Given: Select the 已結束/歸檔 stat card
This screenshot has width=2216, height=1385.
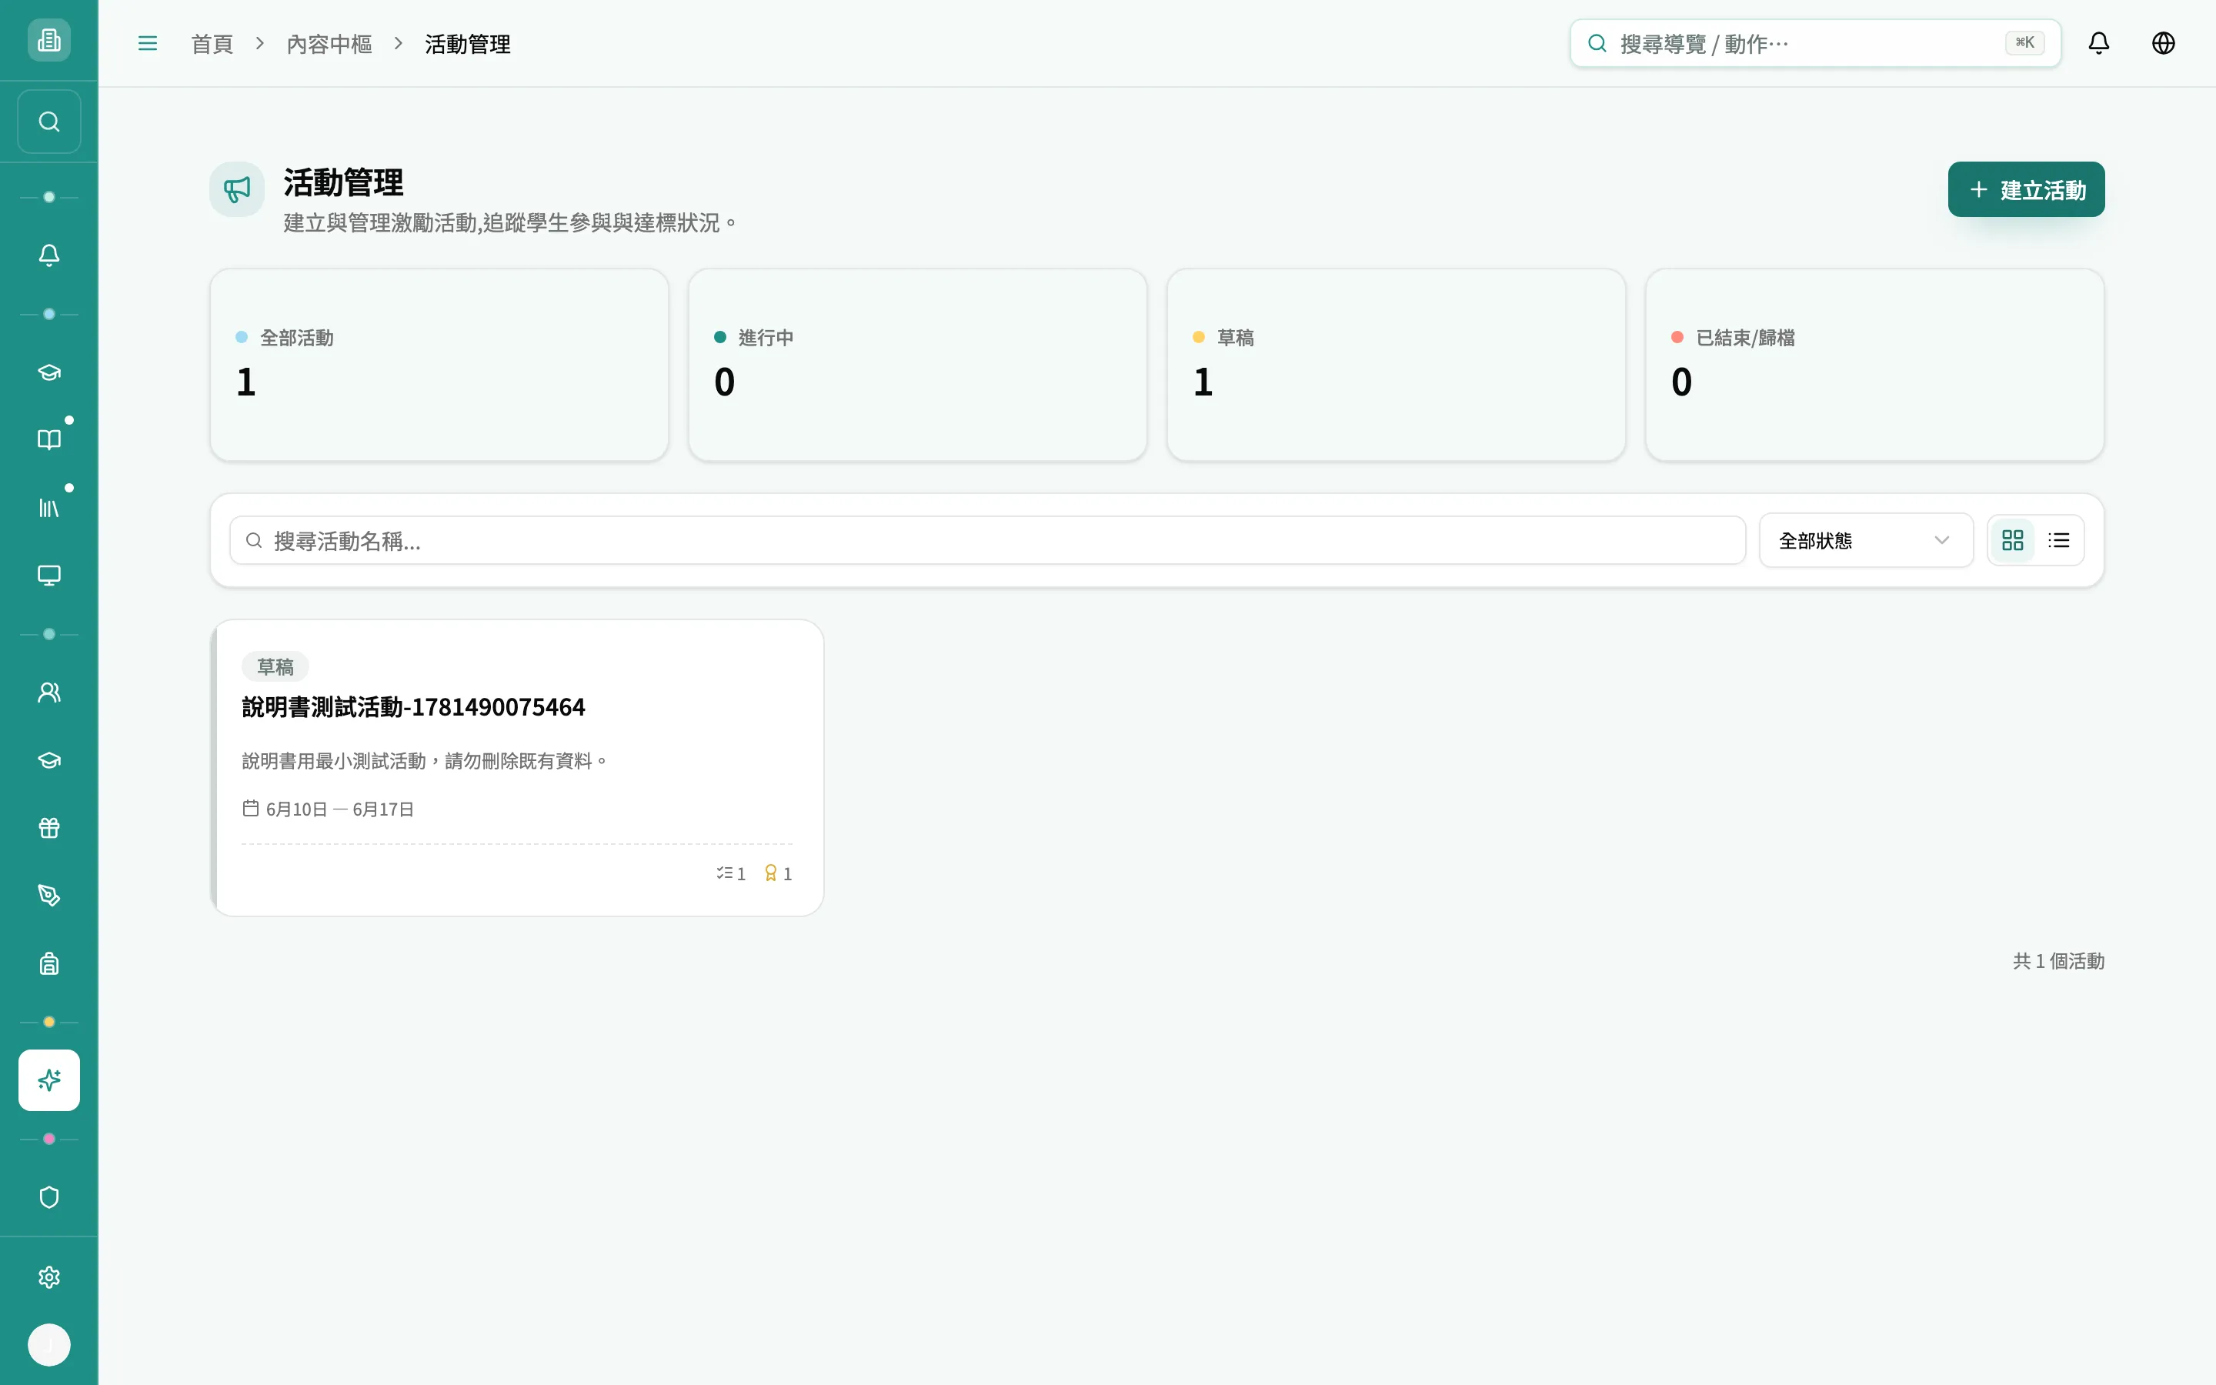Looking at the screenshot, I should click(1874, 365).
